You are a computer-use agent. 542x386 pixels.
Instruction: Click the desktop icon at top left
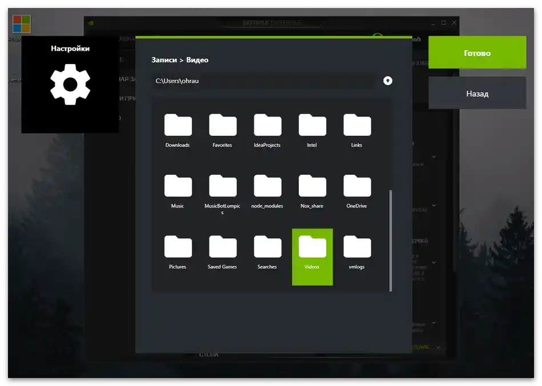22,24
